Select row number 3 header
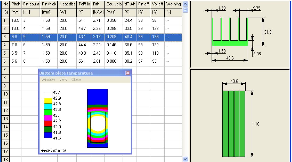This screenshot has height=162, width=292. click(x=5, y=37)
